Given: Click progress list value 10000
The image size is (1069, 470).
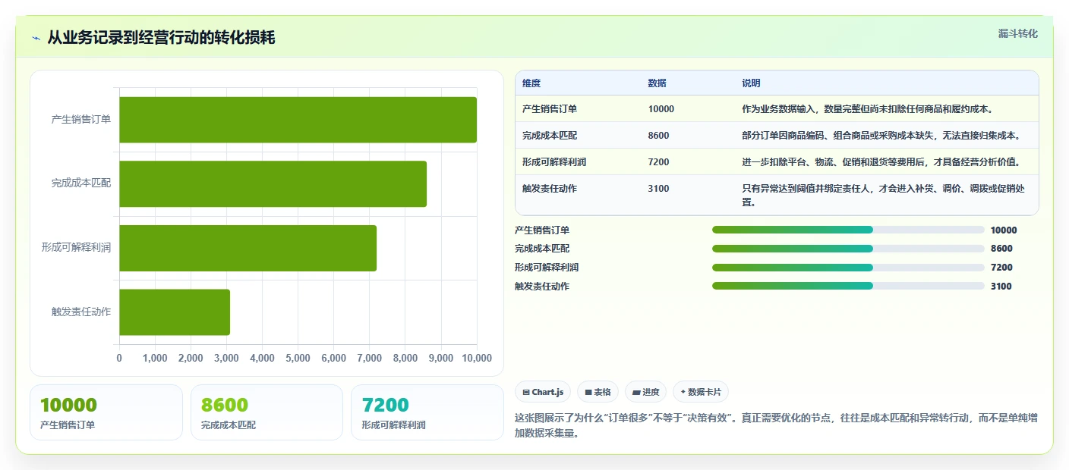Looking at the screenshot, I should point(1004,230).
